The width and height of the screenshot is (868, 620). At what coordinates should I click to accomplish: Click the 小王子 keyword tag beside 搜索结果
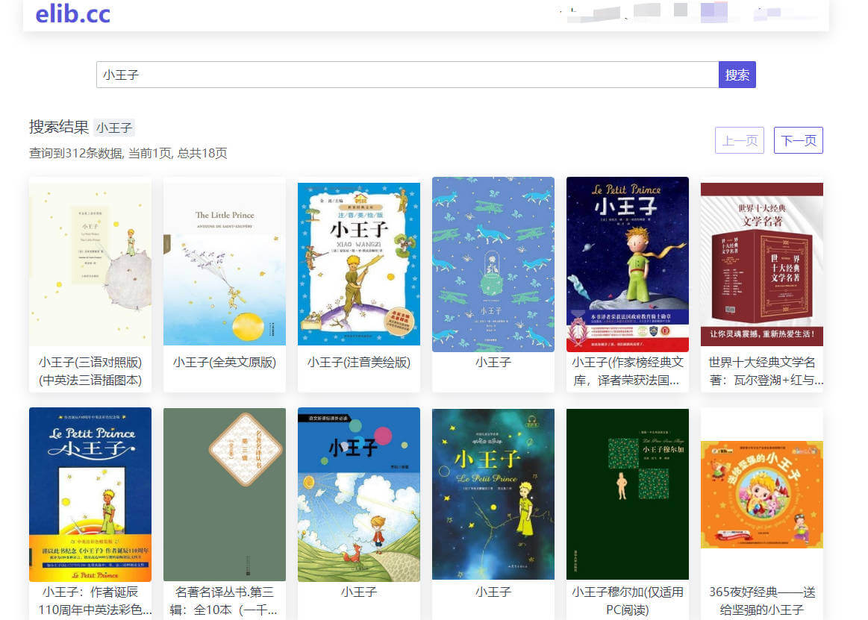click(114, 128)
